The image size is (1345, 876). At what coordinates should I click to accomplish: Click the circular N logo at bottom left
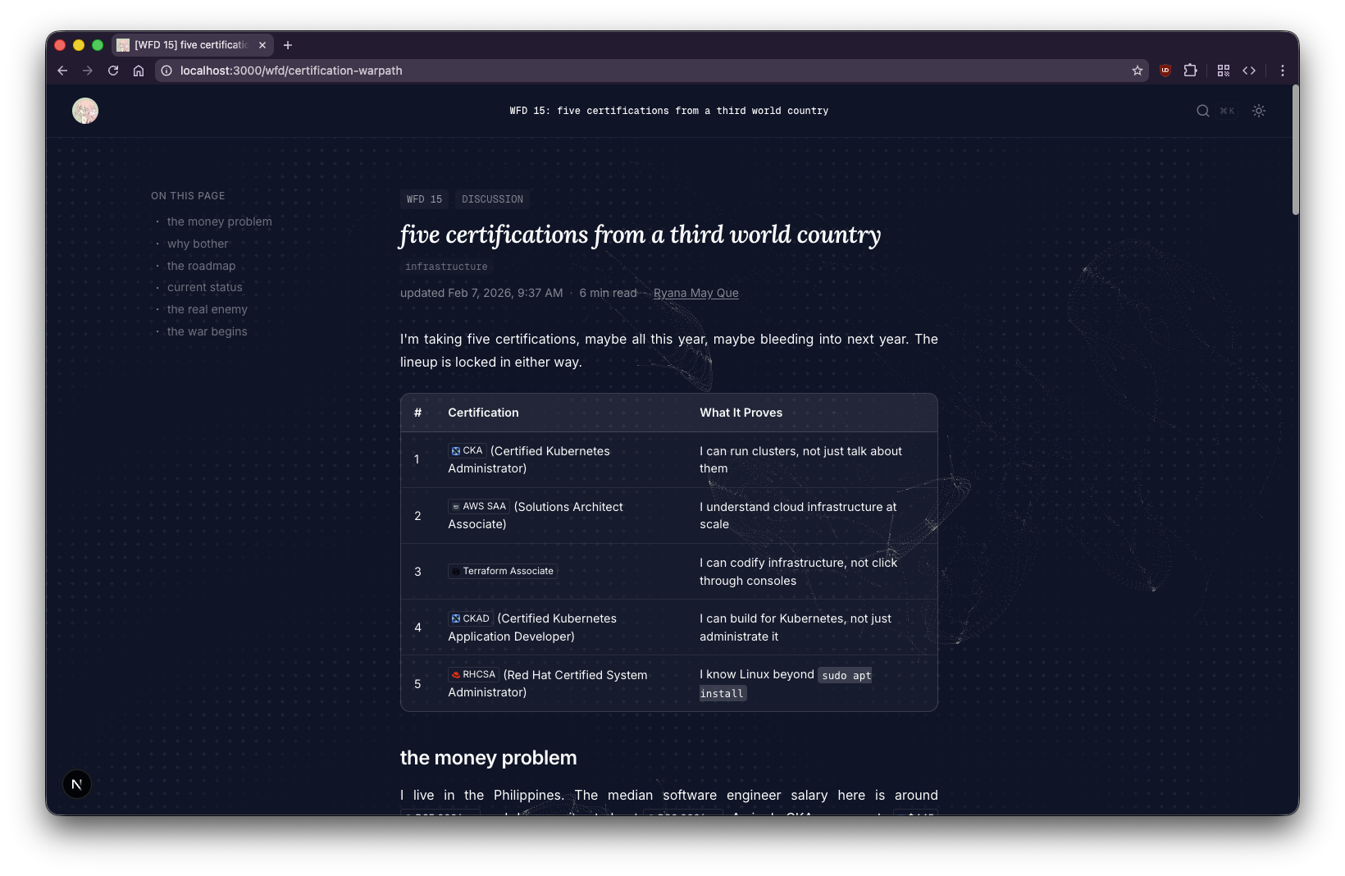click(76, 783)
